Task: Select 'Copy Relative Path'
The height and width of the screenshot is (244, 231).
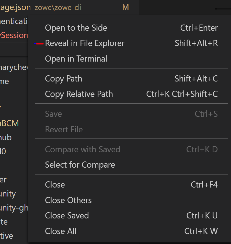Action: click(x=79, y=94)
